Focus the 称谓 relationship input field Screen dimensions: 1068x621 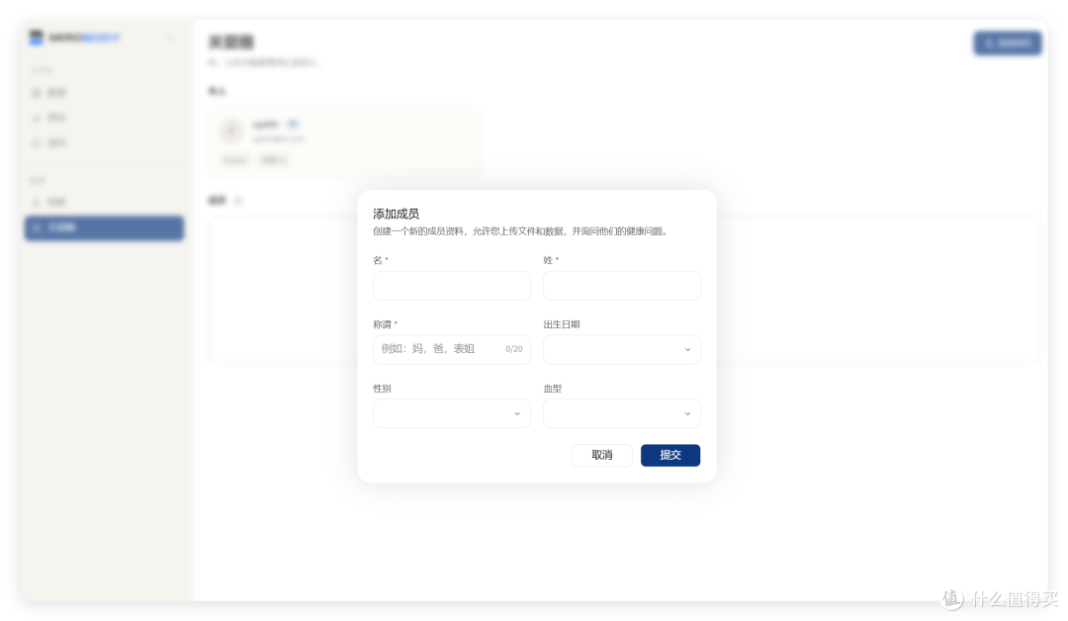pos(452,349)
